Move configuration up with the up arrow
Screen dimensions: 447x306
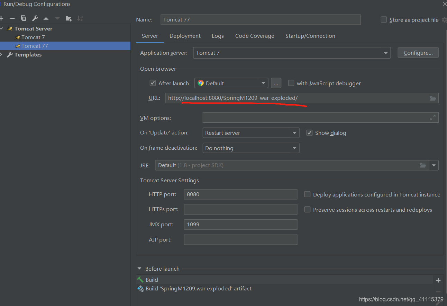click(46, 18)
